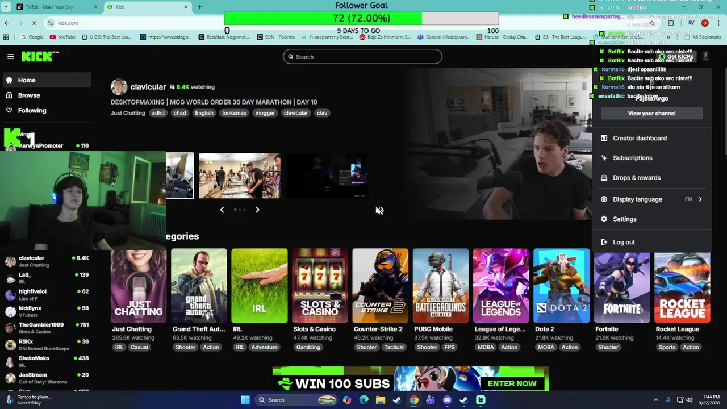
Task: Open the Google bookmark
Action: pyautogui.click(x=32, y=37)
